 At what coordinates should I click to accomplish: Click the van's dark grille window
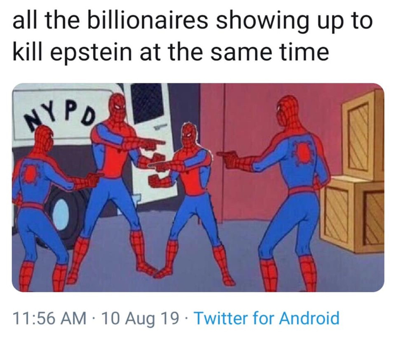click(x=147, y=103)
